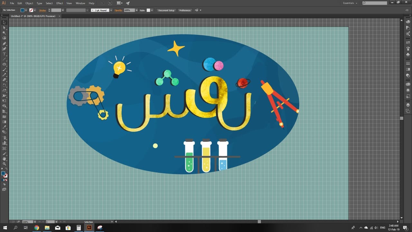Open the Stroke panel

(x=408, y=63)
